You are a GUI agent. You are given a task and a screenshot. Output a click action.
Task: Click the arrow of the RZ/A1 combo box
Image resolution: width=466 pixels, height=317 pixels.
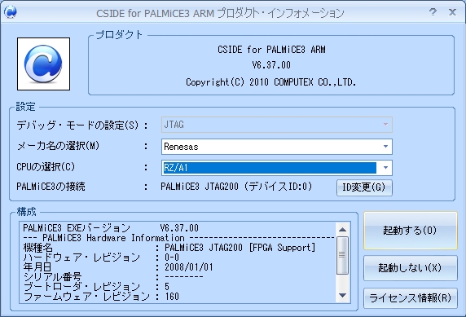click(385, 168)
